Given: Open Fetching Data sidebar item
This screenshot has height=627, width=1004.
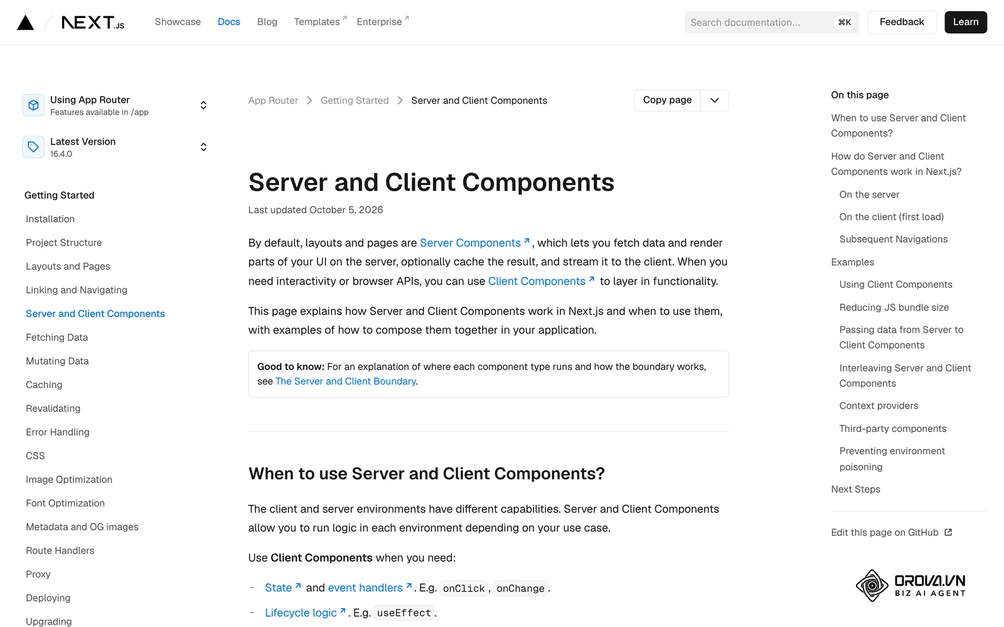Looking at the screenshot, I should click(56, 337).
